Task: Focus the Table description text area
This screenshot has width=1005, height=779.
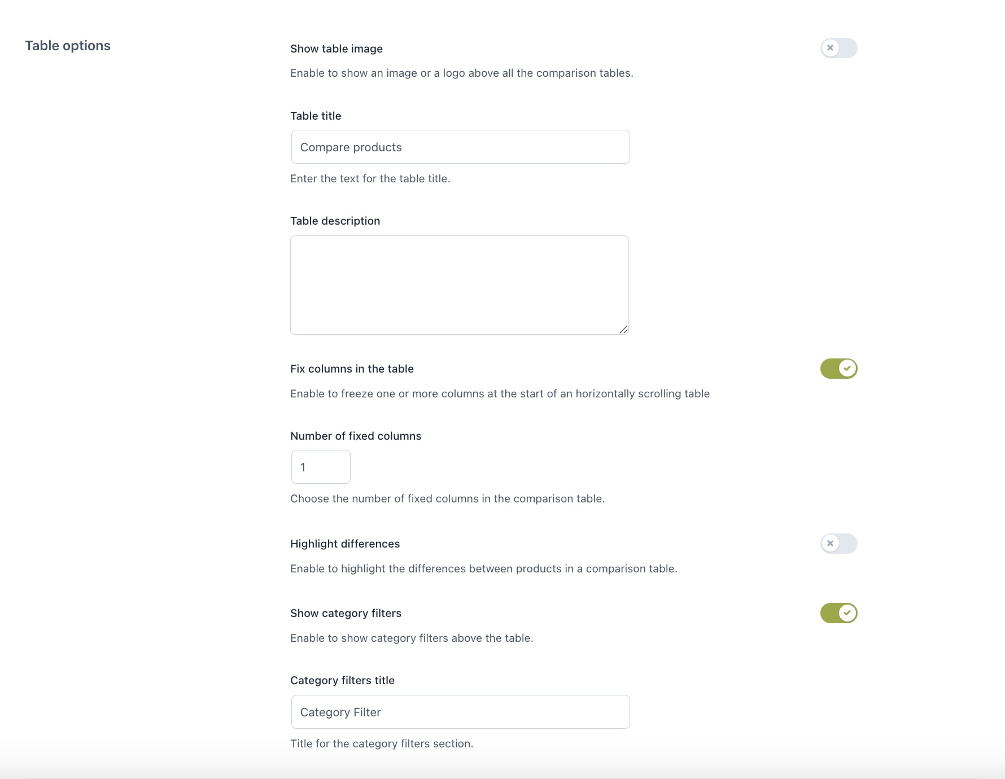Action: pos(459,285)
